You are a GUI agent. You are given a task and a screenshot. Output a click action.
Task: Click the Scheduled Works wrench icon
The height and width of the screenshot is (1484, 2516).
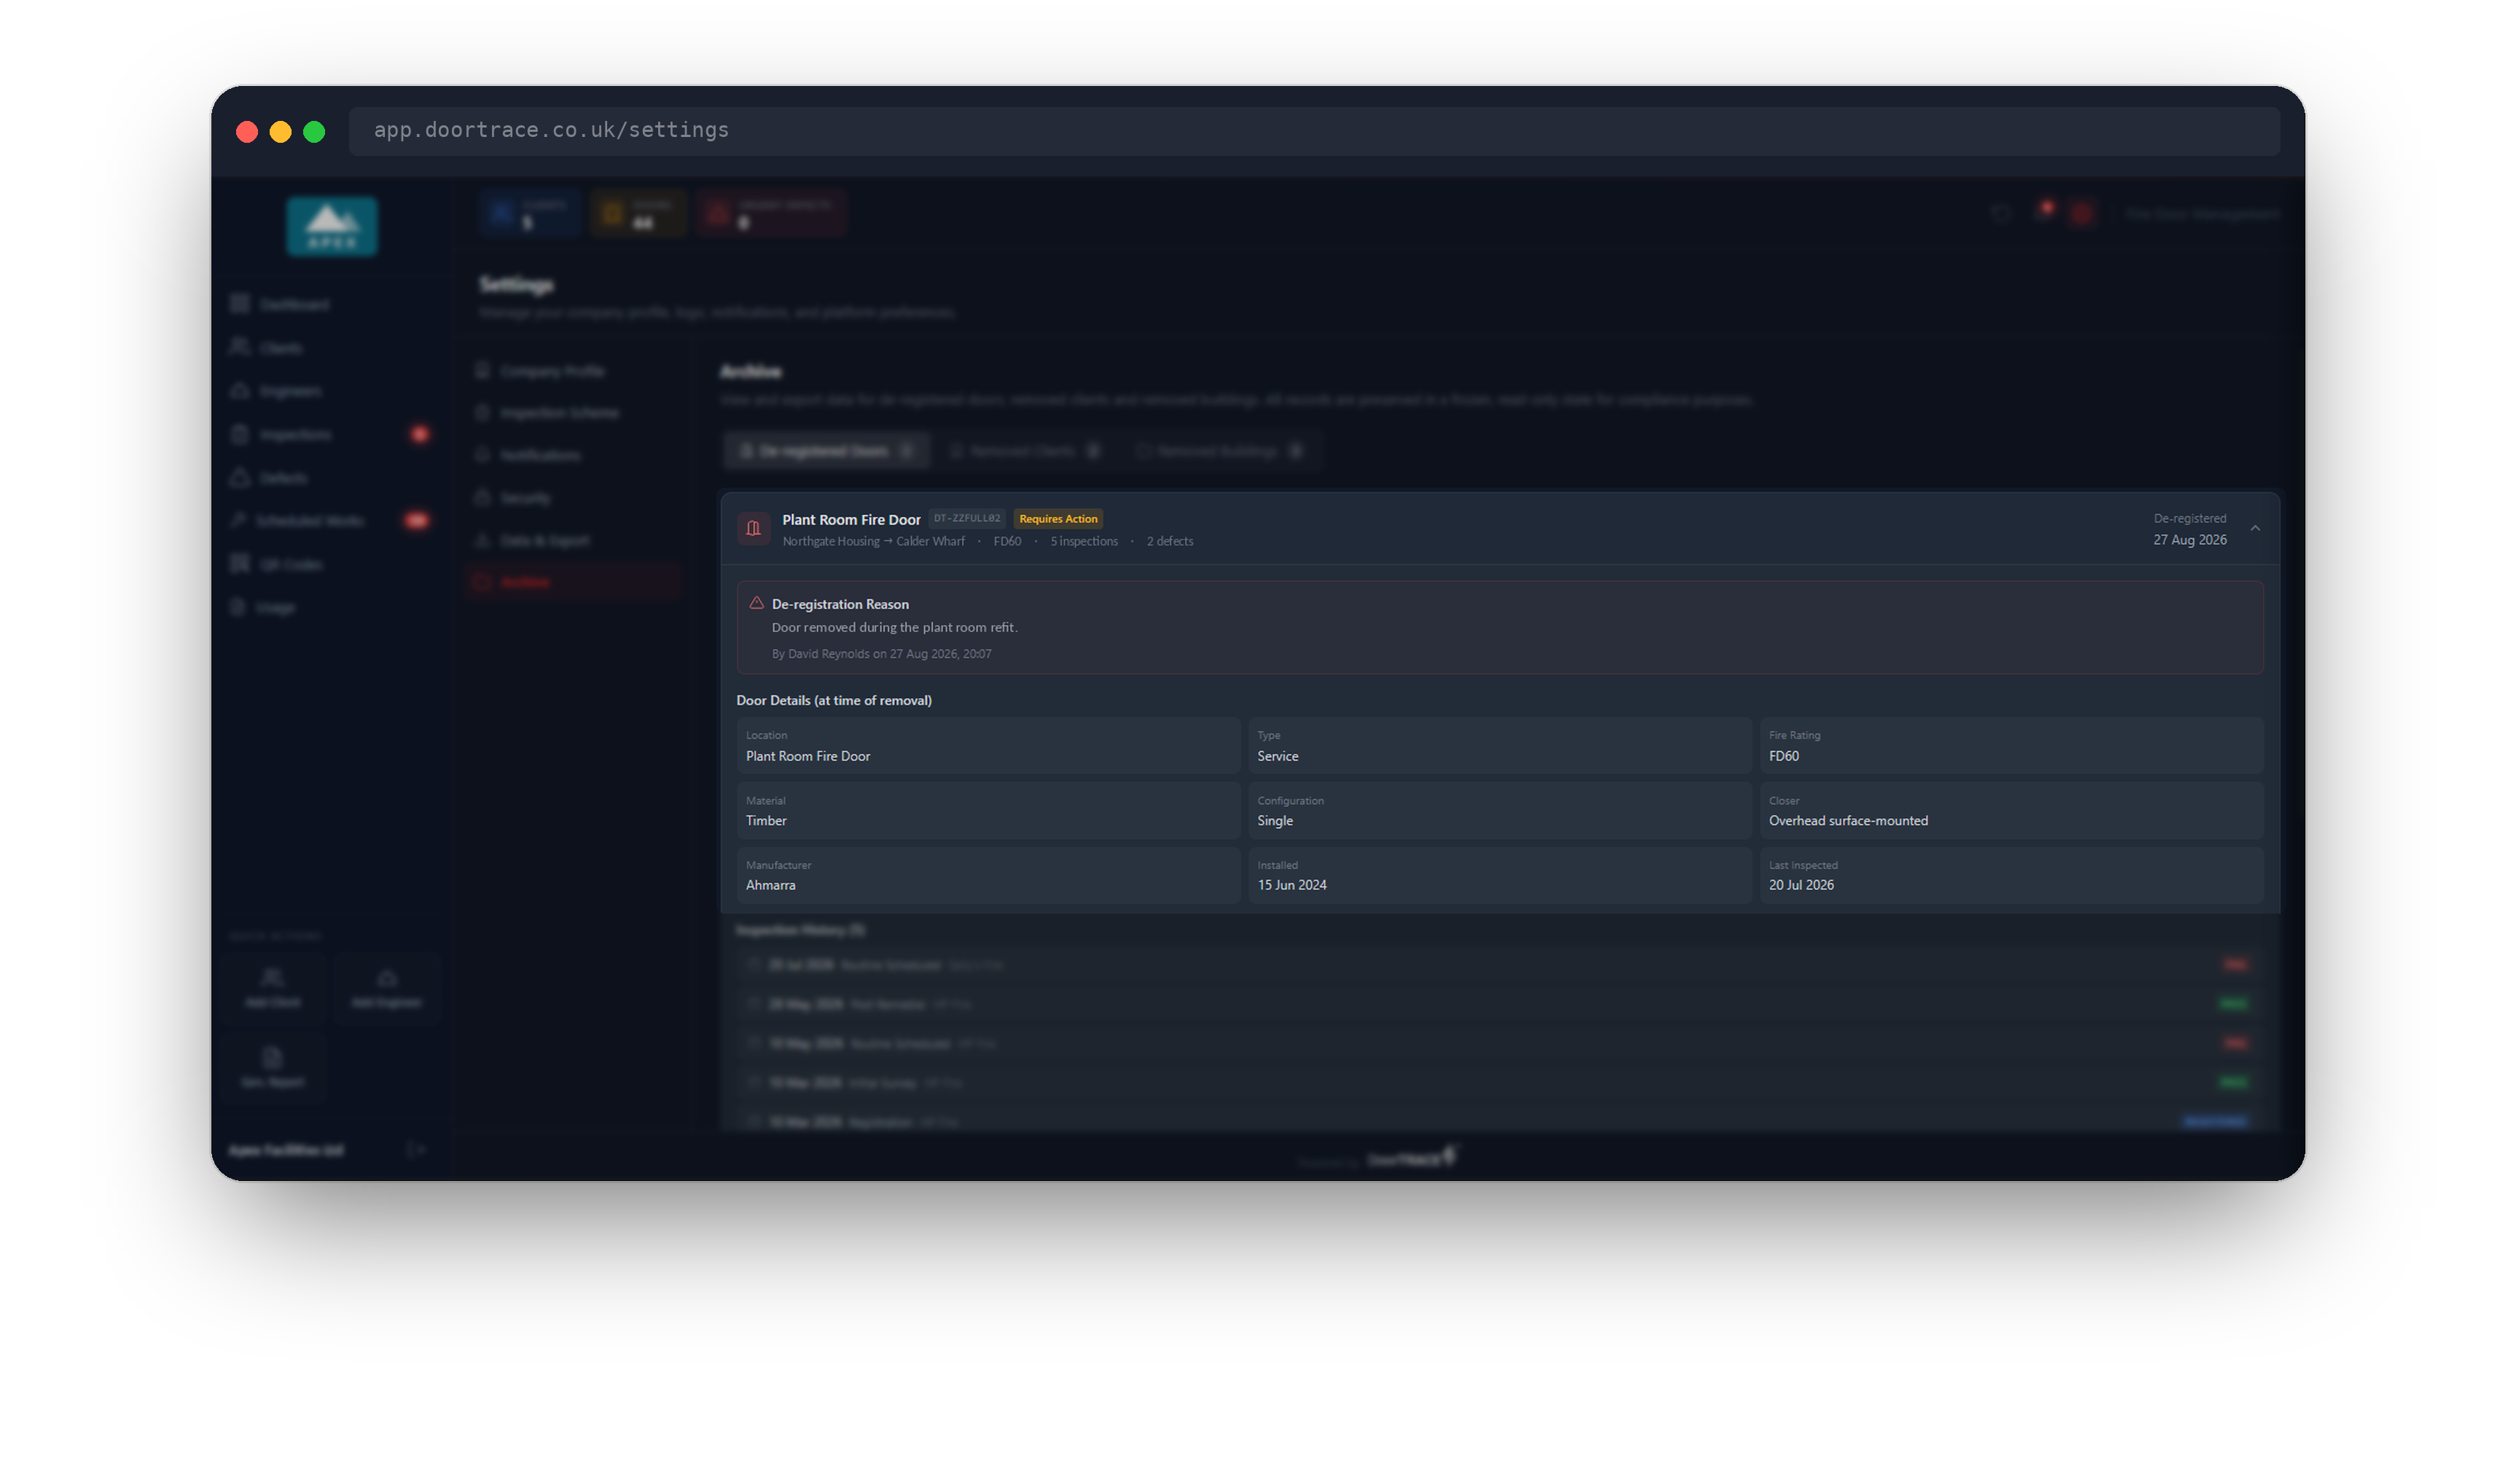[x=238, y=520]
